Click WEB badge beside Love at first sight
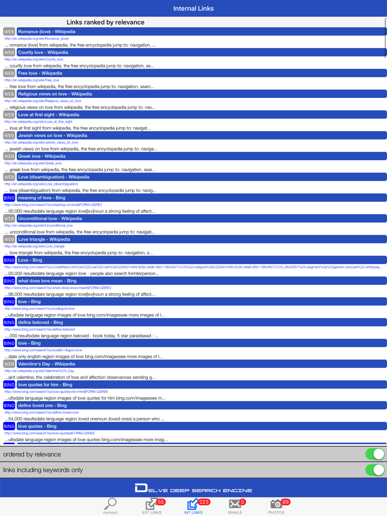This screenshot has width=387, height=516. 9,115
